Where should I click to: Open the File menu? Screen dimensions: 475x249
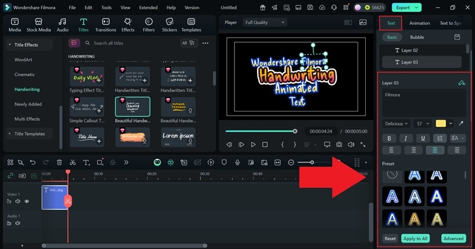72,8
